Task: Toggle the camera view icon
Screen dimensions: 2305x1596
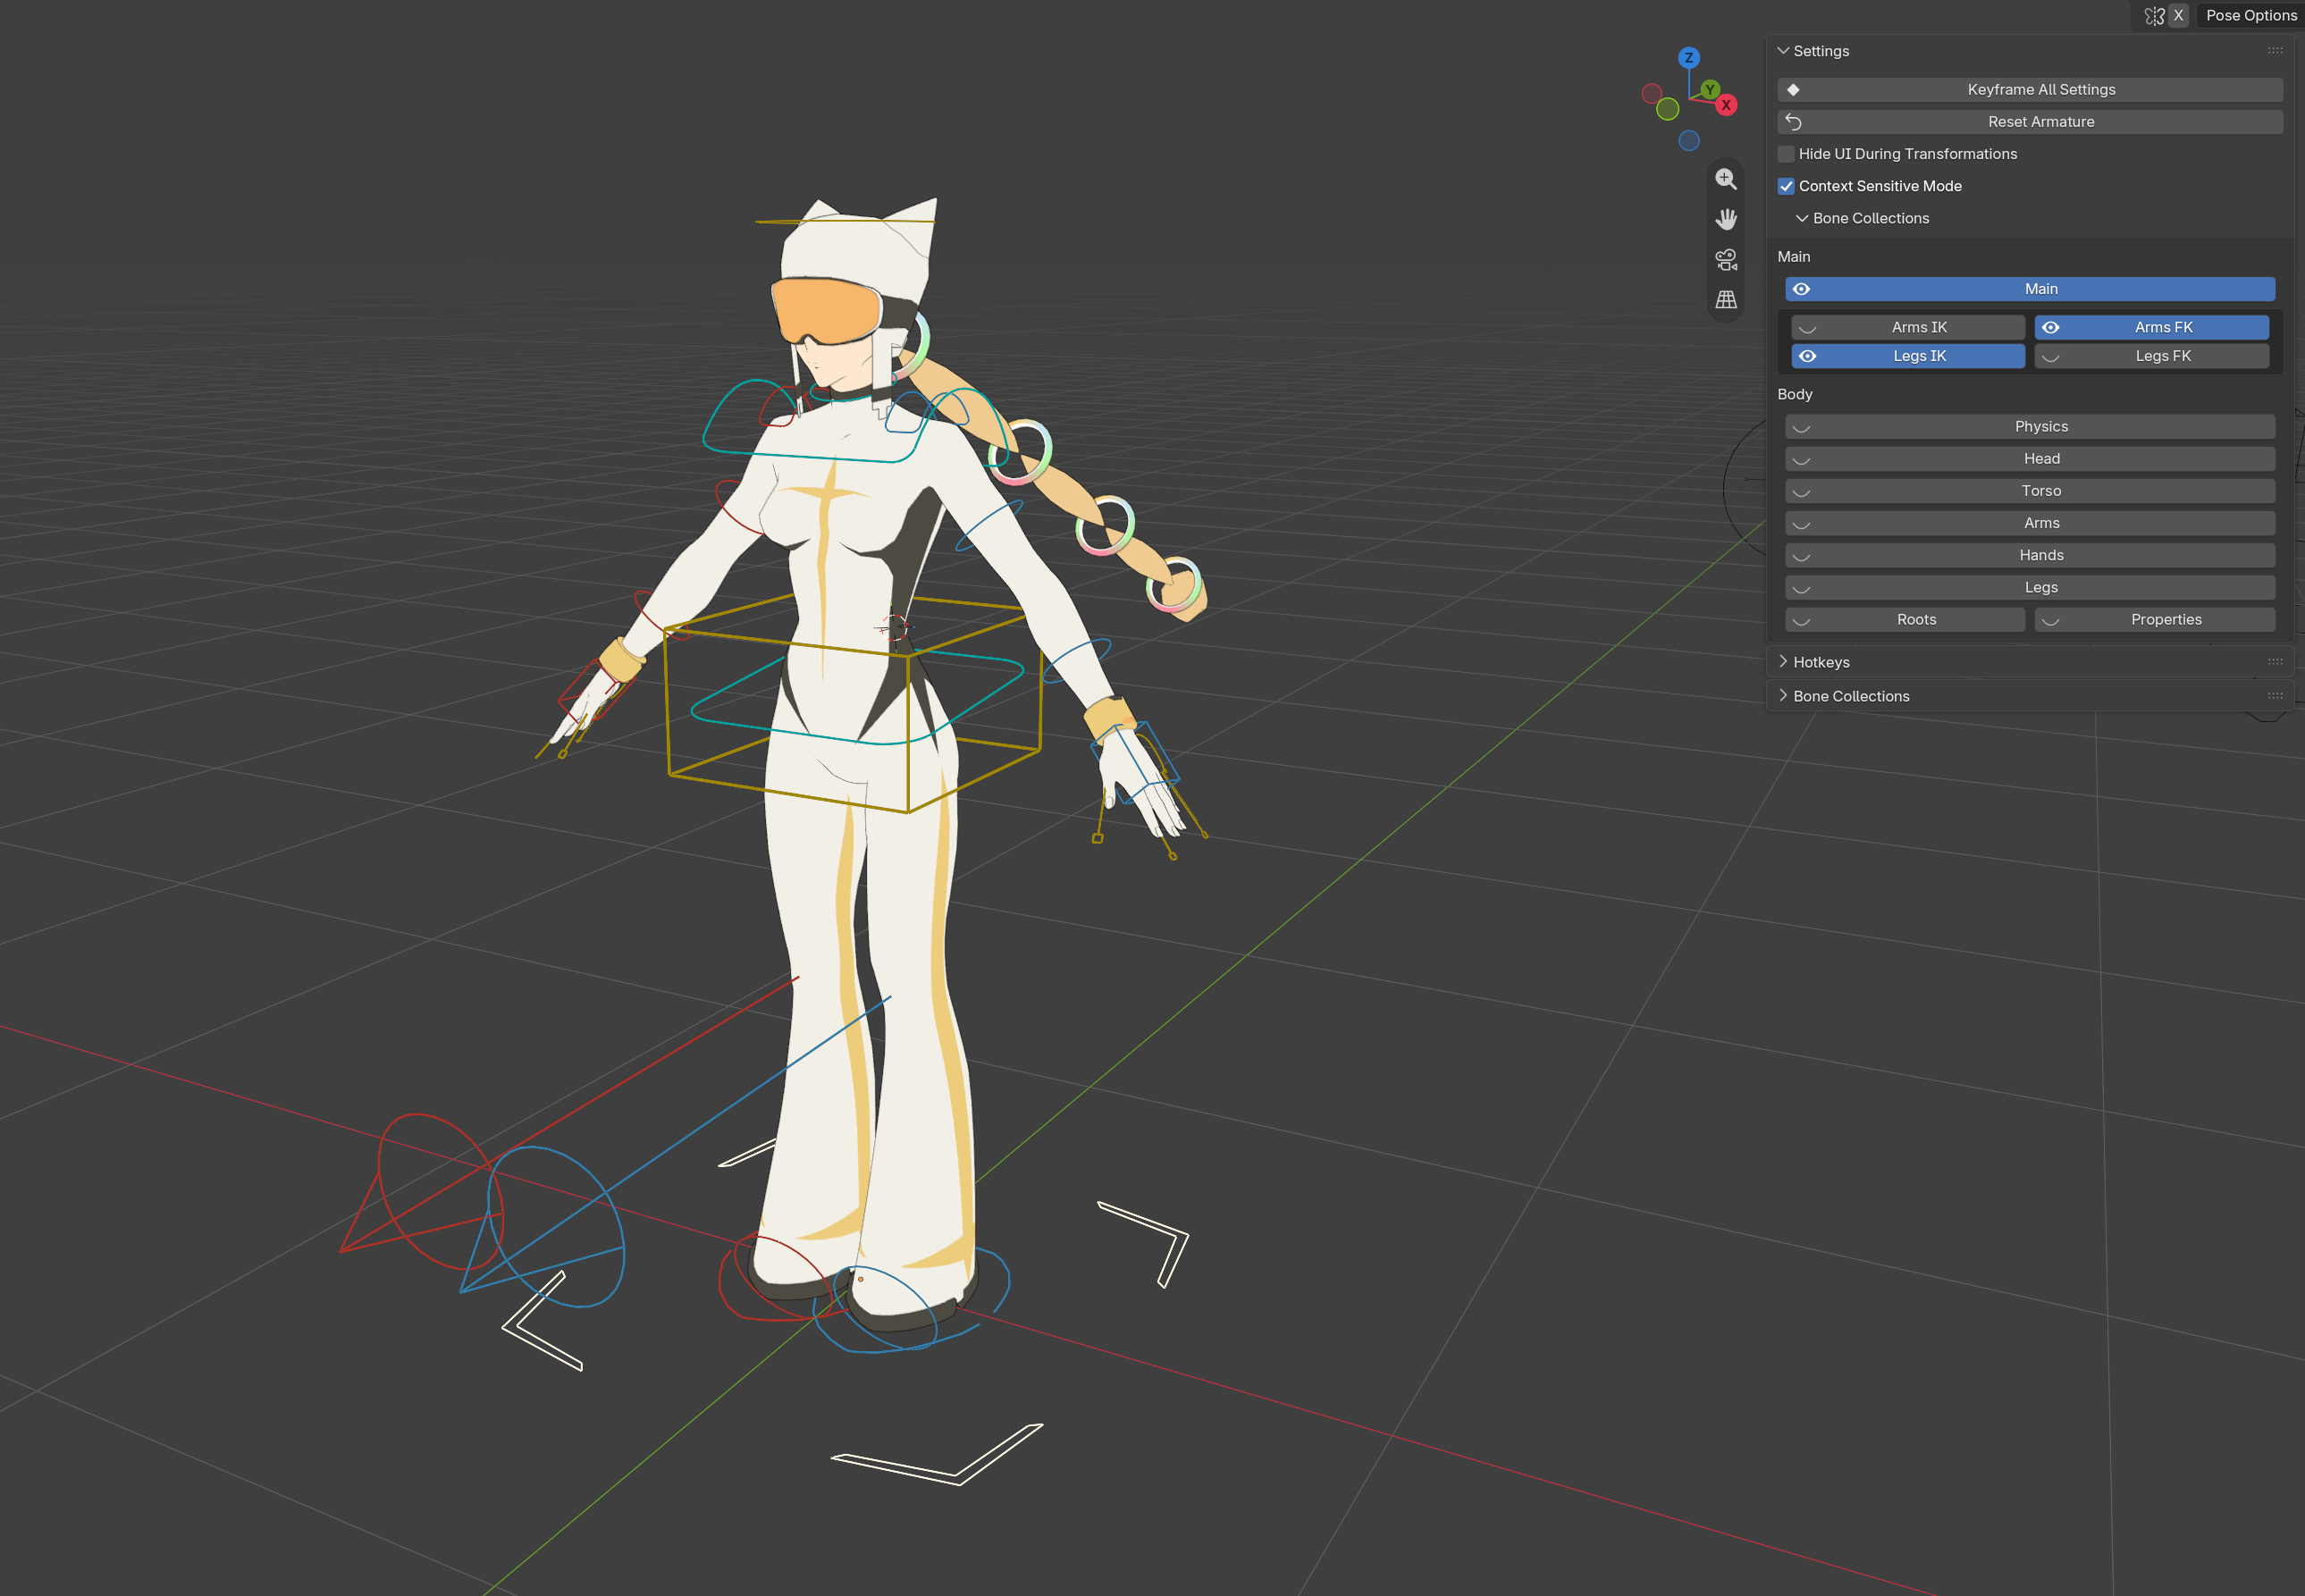Action: [x=1725, y=260]
